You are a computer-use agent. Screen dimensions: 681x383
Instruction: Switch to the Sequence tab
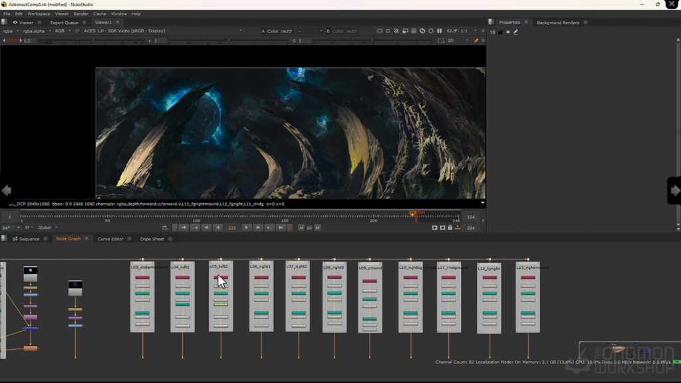pos(29,239)
